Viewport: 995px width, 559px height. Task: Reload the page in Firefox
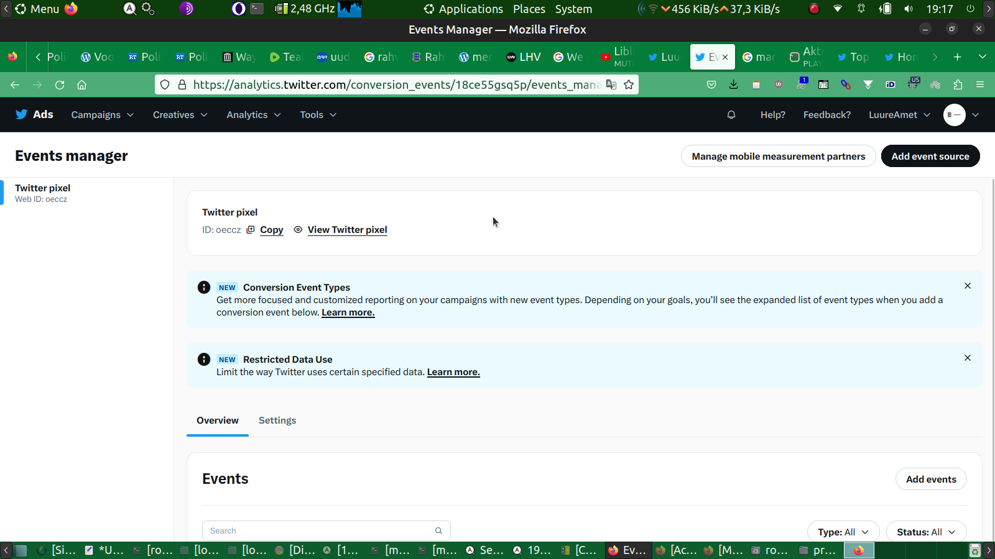[x=60, y=84]
